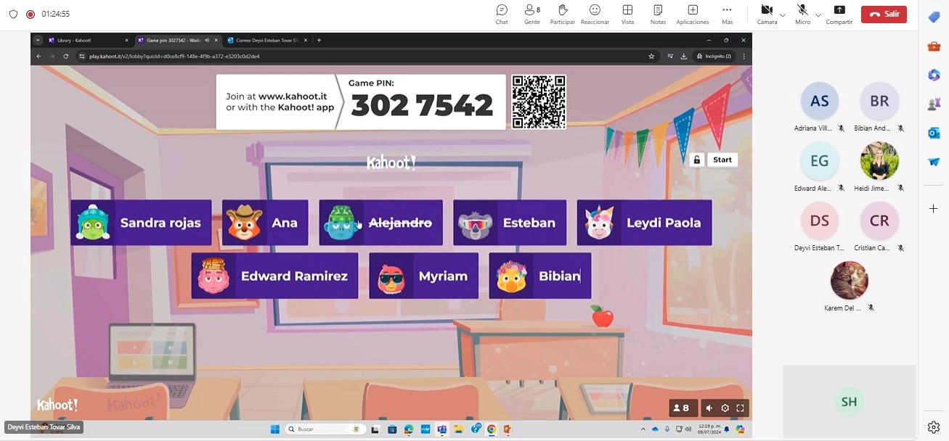Screen dimensions: 949x441
Task: Open the browser downloads icon
Action: (x=683, y=56)
